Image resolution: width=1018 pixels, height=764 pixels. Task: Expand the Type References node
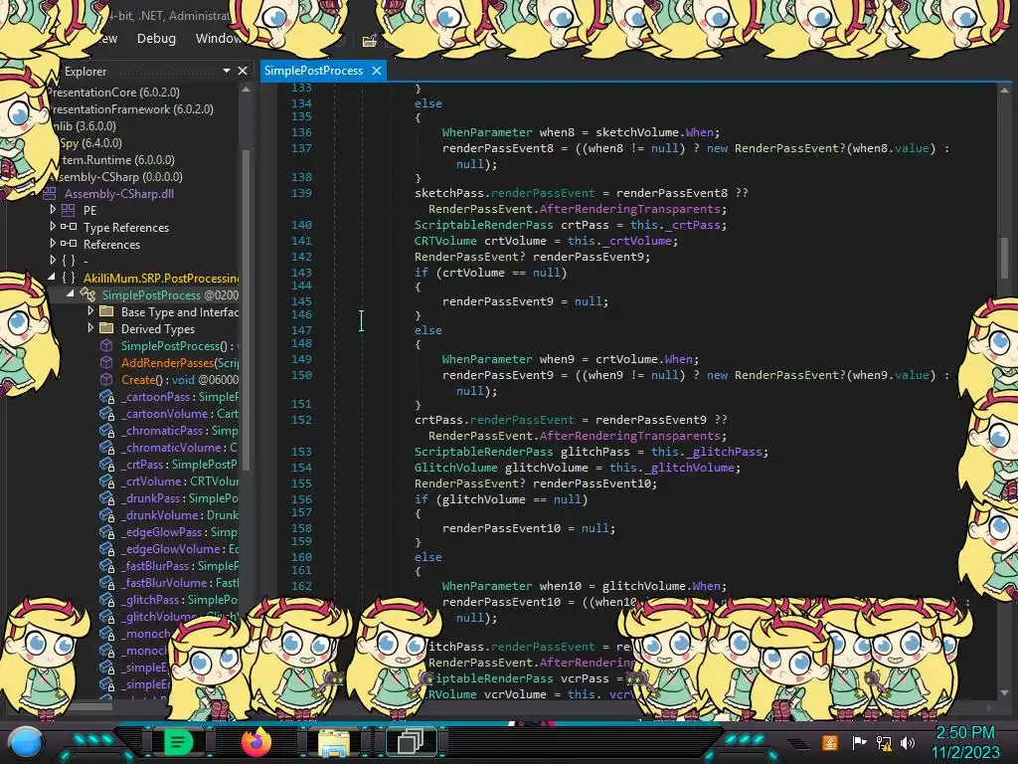pos(53,226)
